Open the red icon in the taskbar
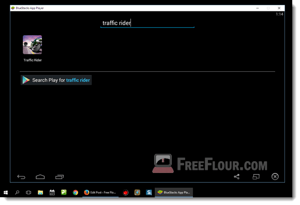The height and width of the screenshot is (205, 300). tap(126, 193)
